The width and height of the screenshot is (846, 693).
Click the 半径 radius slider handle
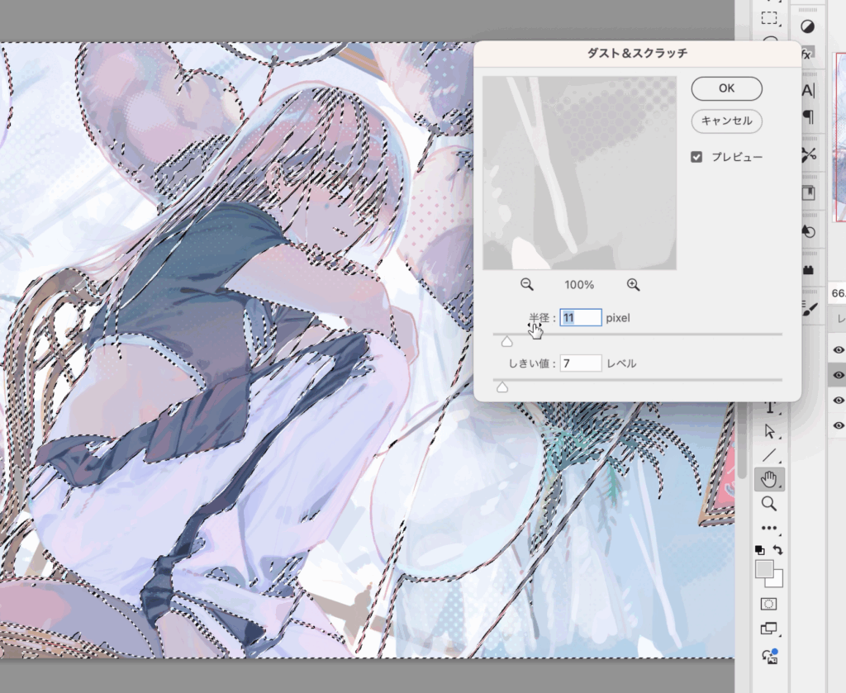tap(506, 341)
